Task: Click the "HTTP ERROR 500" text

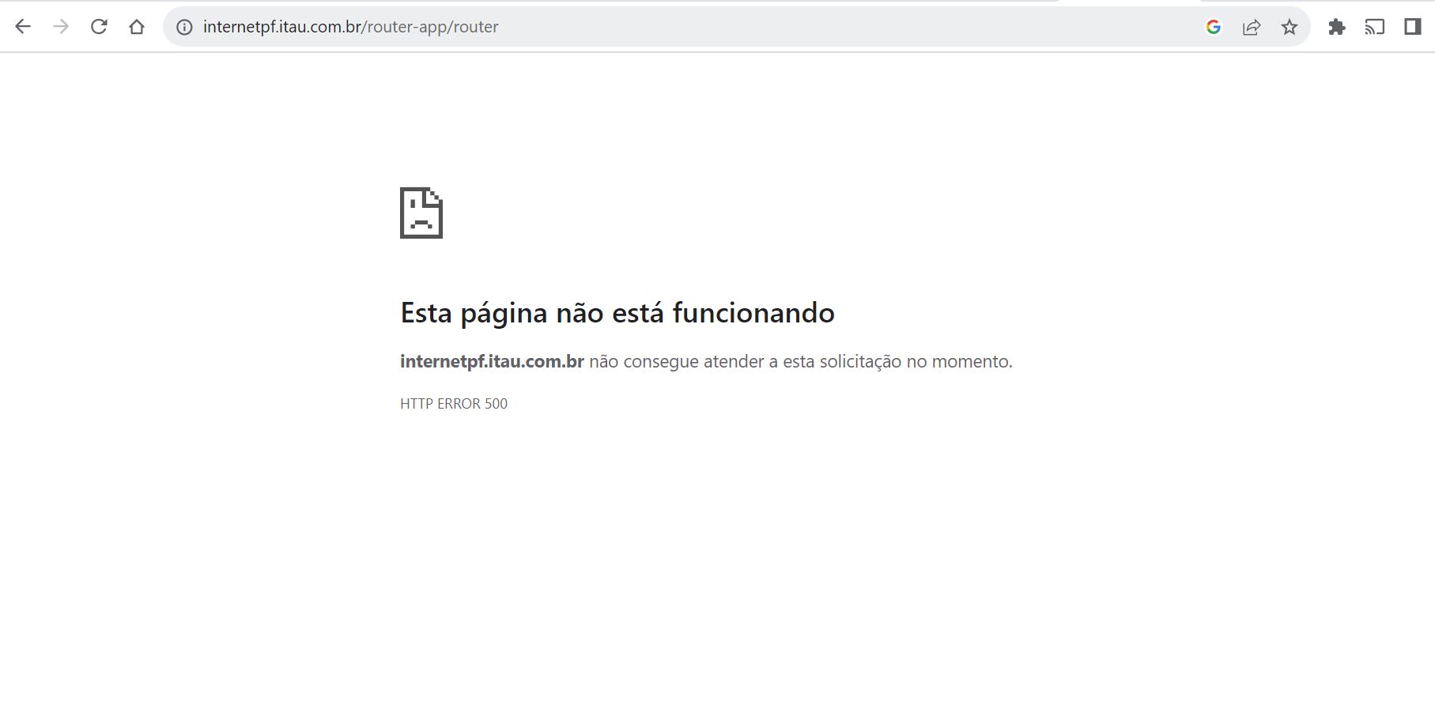Action: tap(453, 404)
